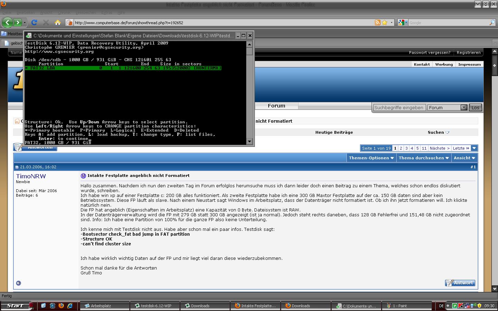498x311 pixels.
Task: Launch Firefox from quick launch bar
Action: [x=61, y=306]
